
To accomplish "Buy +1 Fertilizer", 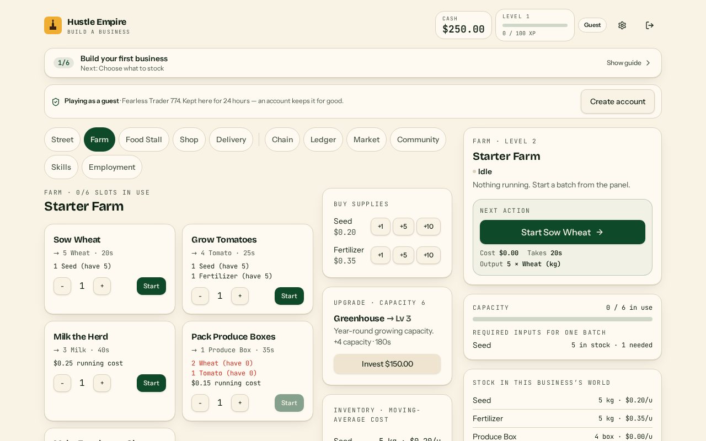I will [381, 255].
